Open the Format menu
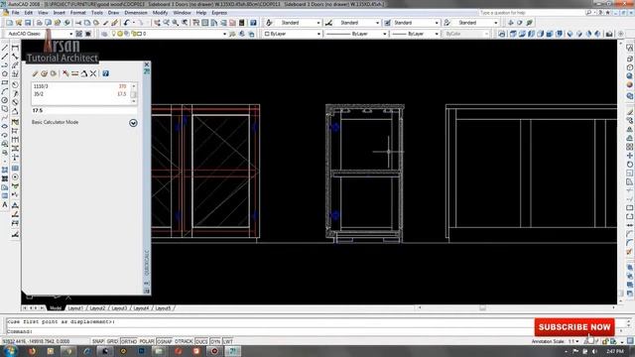The image size is (635, 357). (x=77, y=13)
